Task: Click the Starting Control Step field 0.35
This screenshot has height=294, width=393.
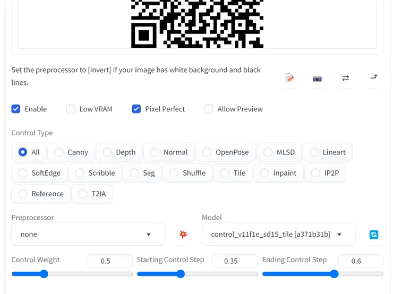Action: (x=235, y=261)
